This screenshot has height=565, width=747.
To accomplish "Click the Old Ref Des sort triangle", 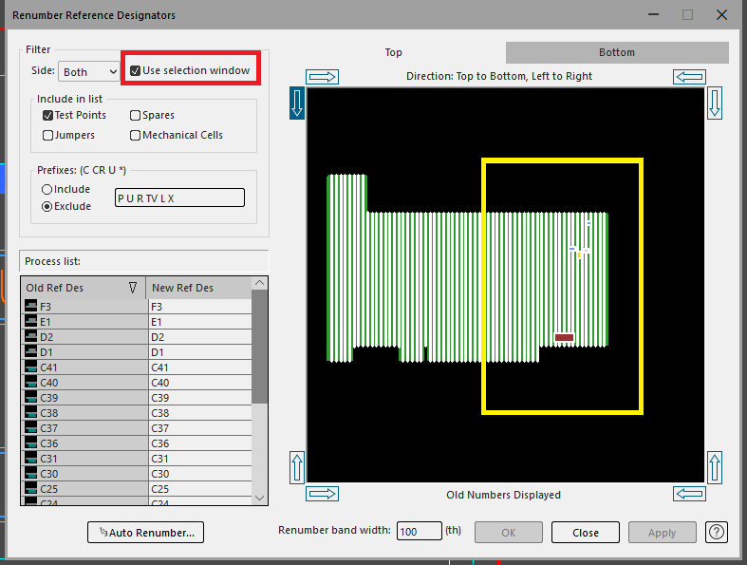I will 133,288.
